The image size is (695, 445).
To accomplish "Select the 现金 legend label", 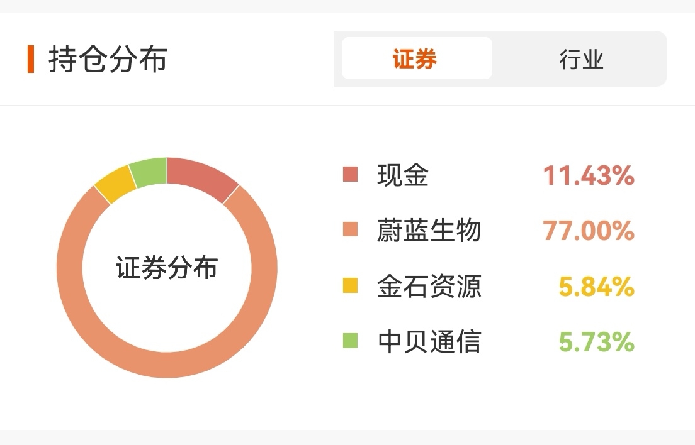I will [403, 175].
